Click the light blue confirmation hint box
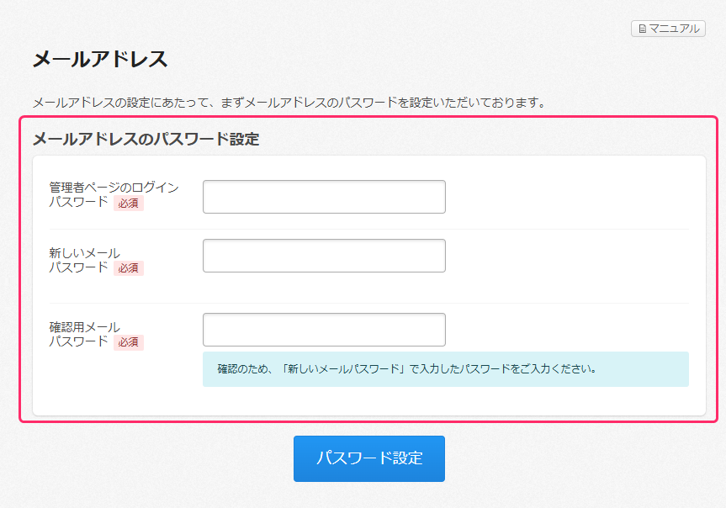 [445, 369]
